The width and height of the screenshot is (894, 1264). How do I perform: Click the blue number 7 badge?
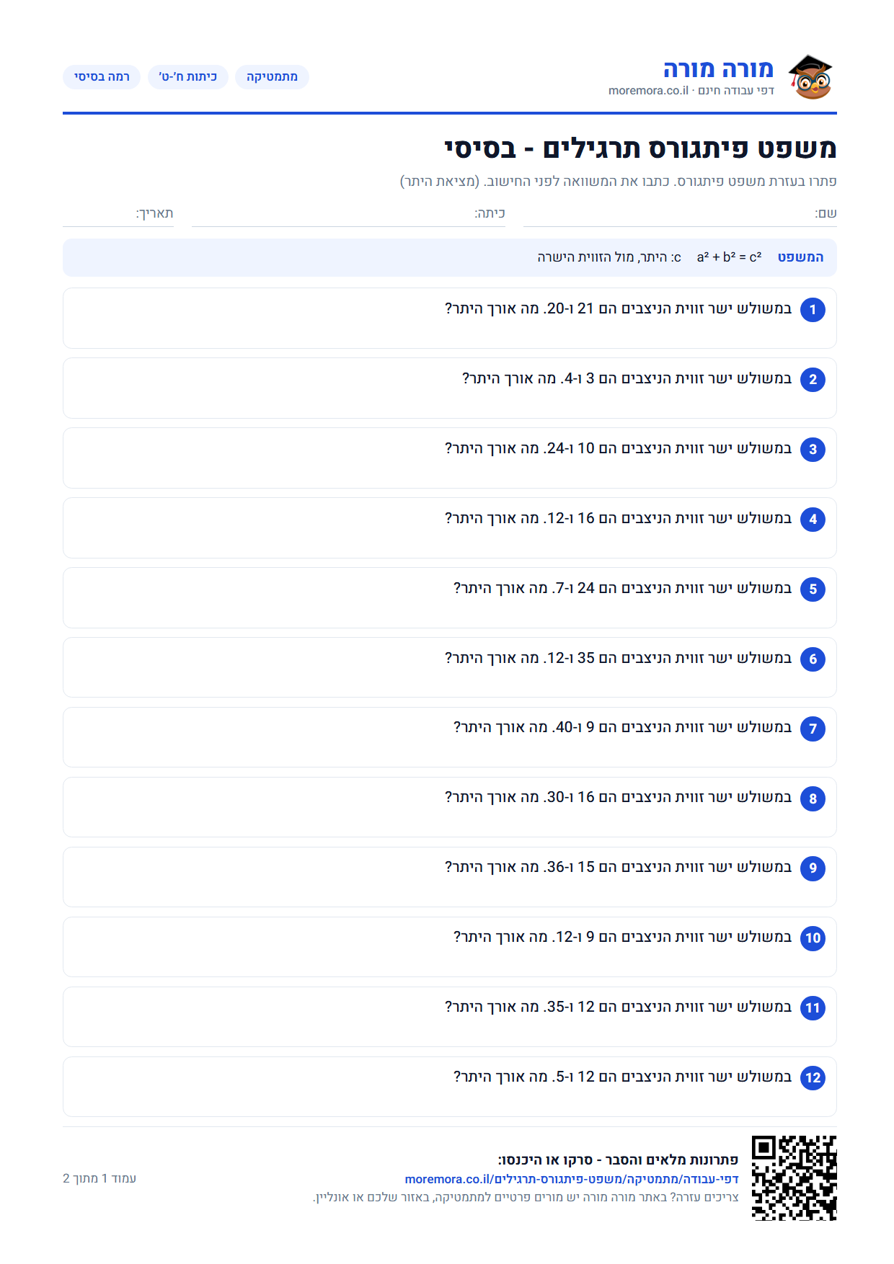coord(813,729)
